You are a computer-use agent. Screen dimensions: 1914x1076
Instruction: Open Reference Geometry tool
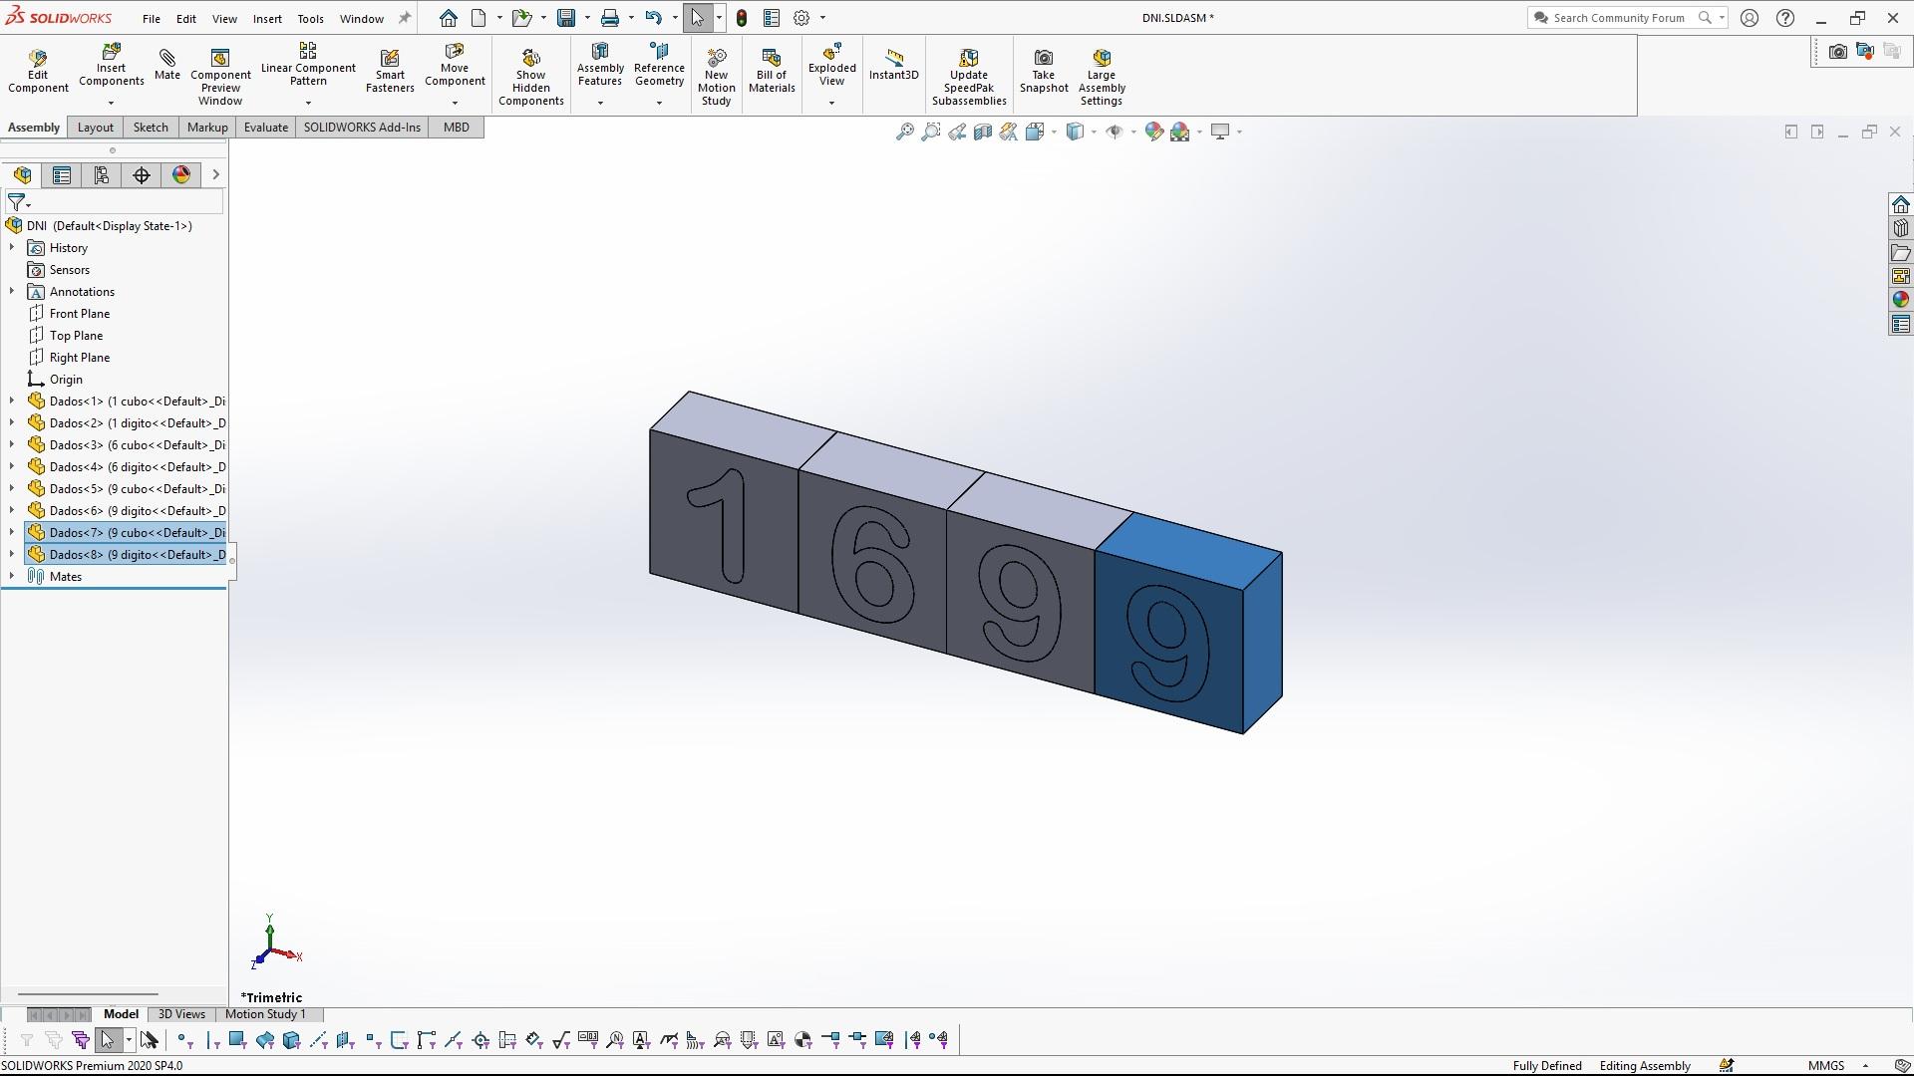pyautogui.click(x=659, y=66)
